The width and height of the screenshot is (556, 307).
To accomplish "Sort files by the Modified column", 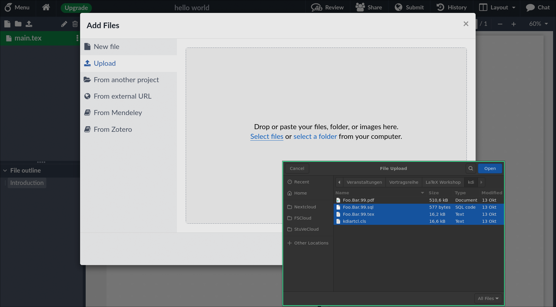I will click(x=492, y=193).
